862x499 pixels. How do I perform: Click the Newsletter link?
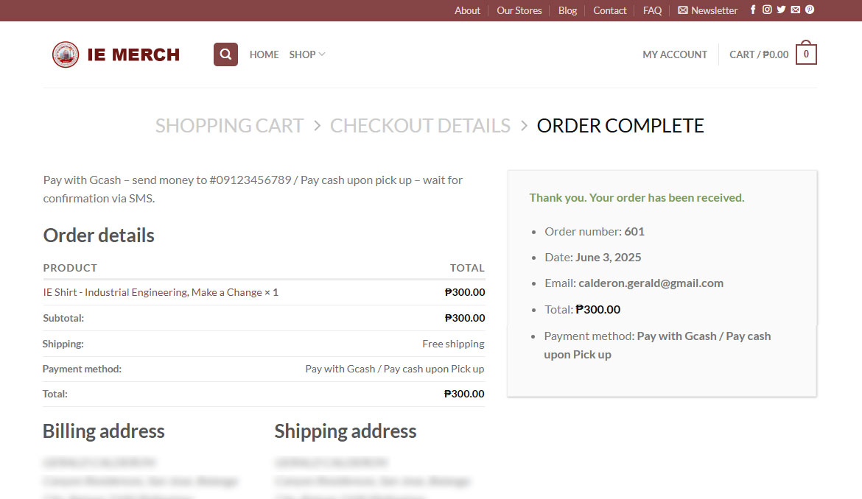click(707, 10)
